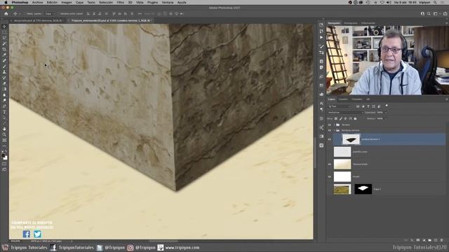Select the Type tool

(4, 112)
